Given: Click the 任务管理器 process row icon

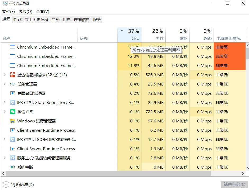Looking at the screenshot, I should 12,84.
